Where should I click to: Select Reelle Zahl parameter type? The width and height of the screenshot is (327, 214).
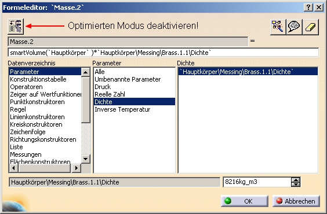135,94
